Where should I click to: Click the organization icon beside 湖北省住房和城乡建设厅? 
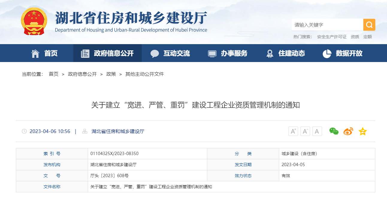coord(85,131)
